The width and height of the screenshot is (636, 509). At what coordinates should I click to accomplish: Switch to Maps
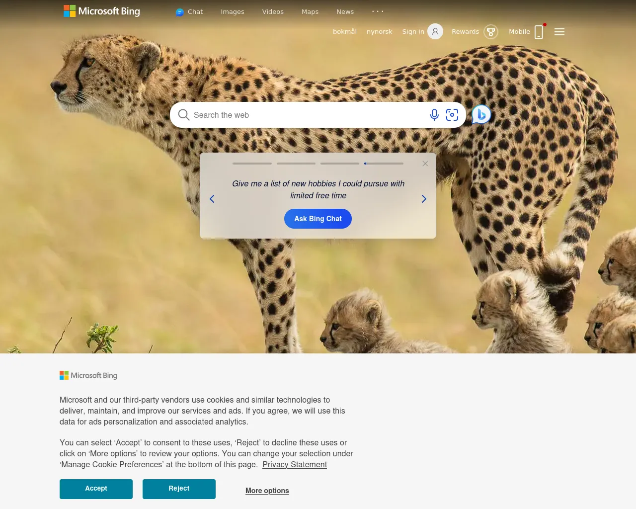point(310,12)
